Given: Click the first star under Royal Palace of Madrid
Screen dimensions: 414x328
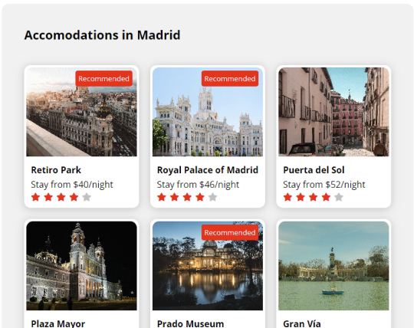Looking at the screenshot, I should [x=162, y=197].
